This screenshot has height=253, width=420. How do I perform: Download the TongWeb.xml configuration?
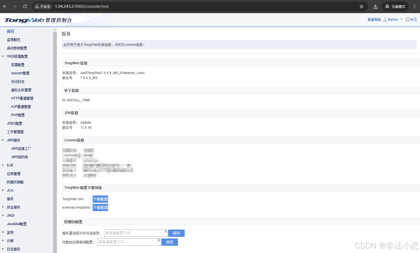pos(100,199)
